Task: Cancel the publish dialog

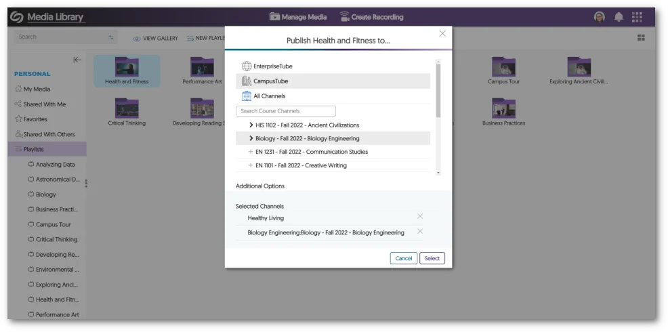Action: pos(403,258)
